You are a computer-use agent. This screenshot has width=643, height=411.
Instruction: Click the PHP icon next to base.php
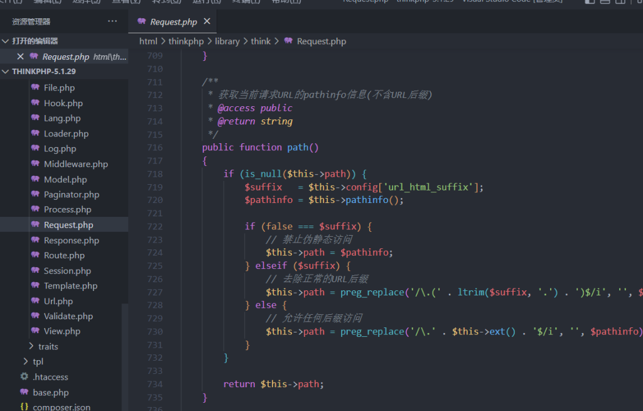coord(24,392)
